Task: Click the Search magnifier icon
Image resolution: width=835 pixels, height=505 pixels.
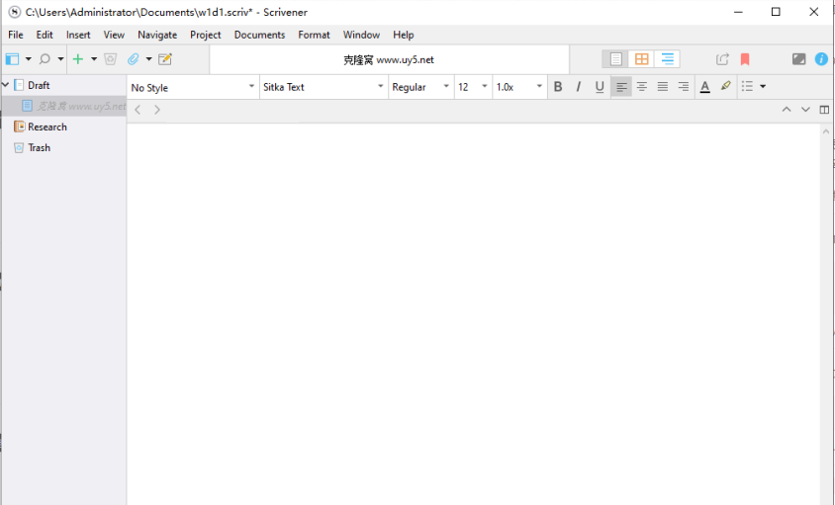Action: [x=45, y=59]
